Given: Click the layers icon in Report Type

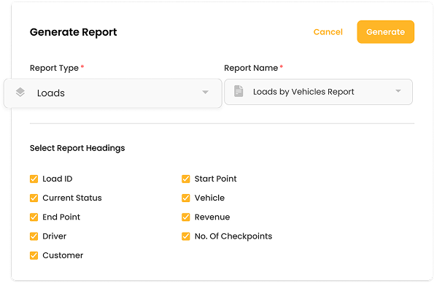Looking at the screenshot, I should click(20, 92).
